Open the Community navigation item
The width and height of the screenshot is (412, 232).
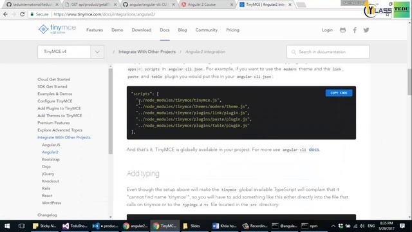click(207, 30)
